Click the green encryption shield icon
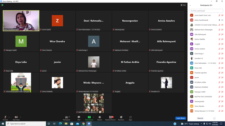Screen dimensions: 225x126 tap(2, 5)
